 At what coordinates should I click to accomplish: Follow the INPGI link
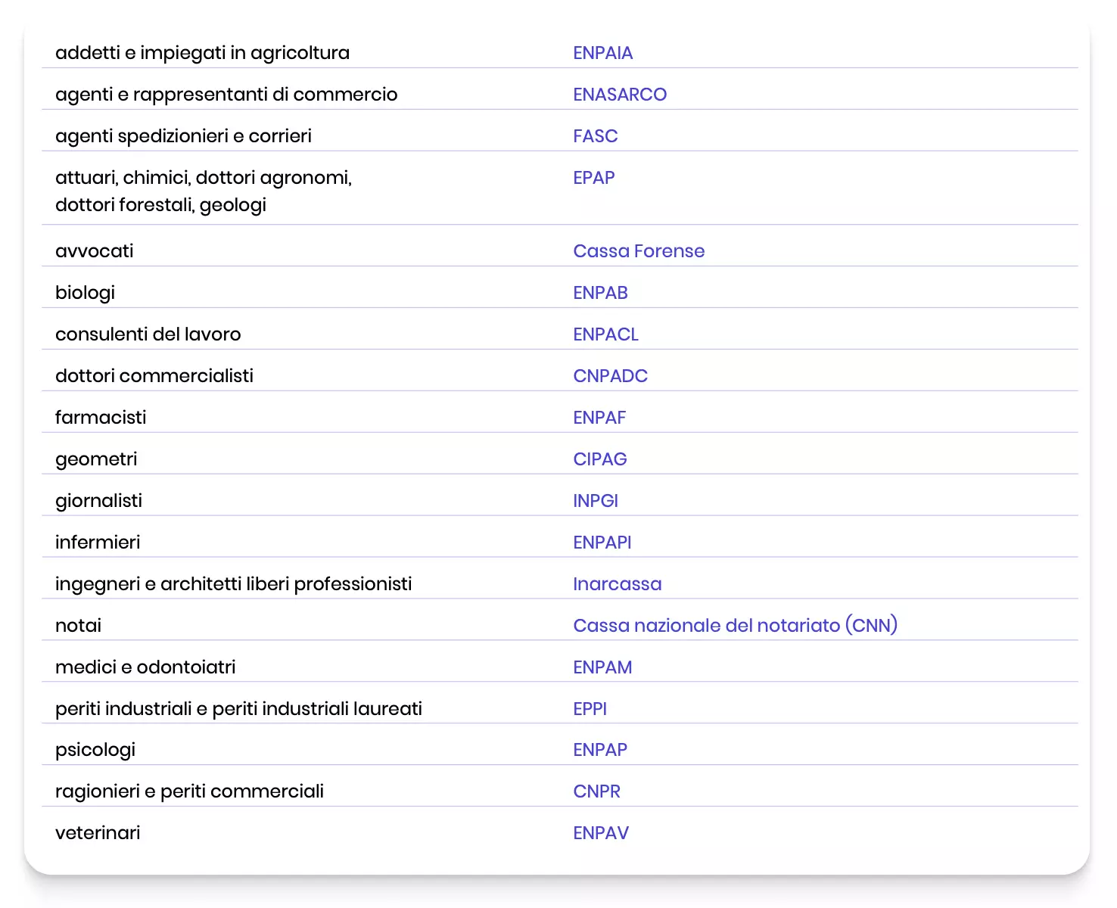[x=596, y=501]
